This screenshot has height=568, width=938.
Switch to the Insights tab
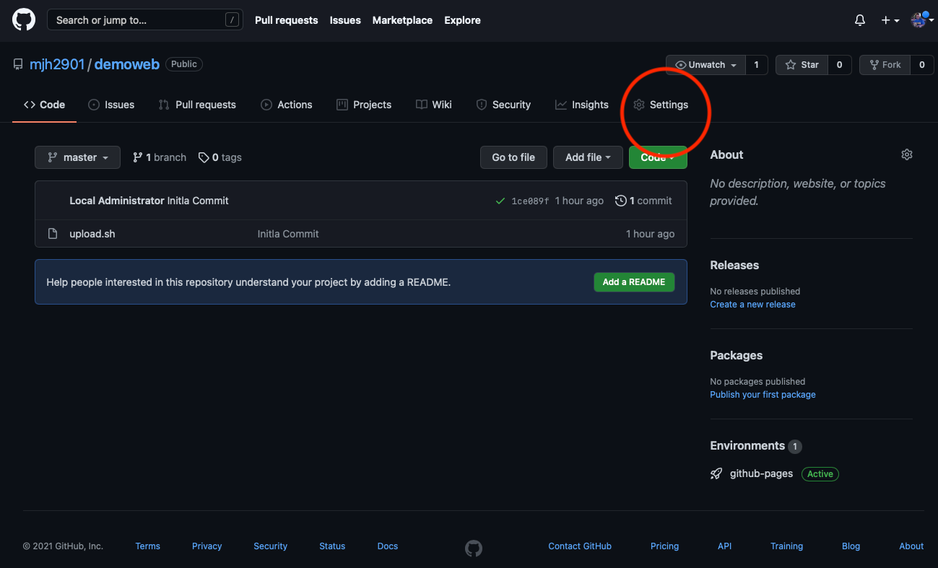(x=582, y=105)
